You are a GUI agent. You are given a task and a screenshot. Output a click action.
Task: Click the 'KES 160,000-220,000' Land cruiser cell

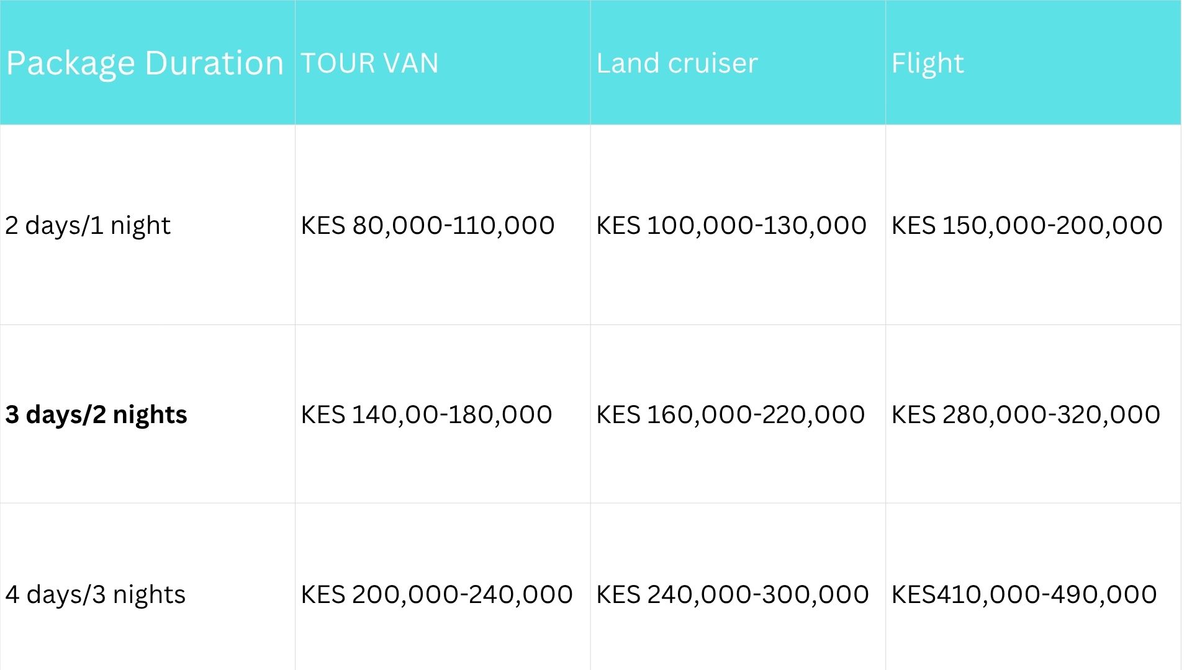pos(730,414)
